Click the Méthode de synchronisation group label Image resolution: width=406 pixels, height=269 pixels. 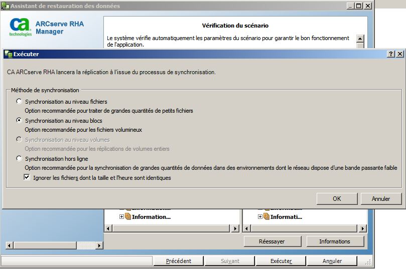click(45, 90)
